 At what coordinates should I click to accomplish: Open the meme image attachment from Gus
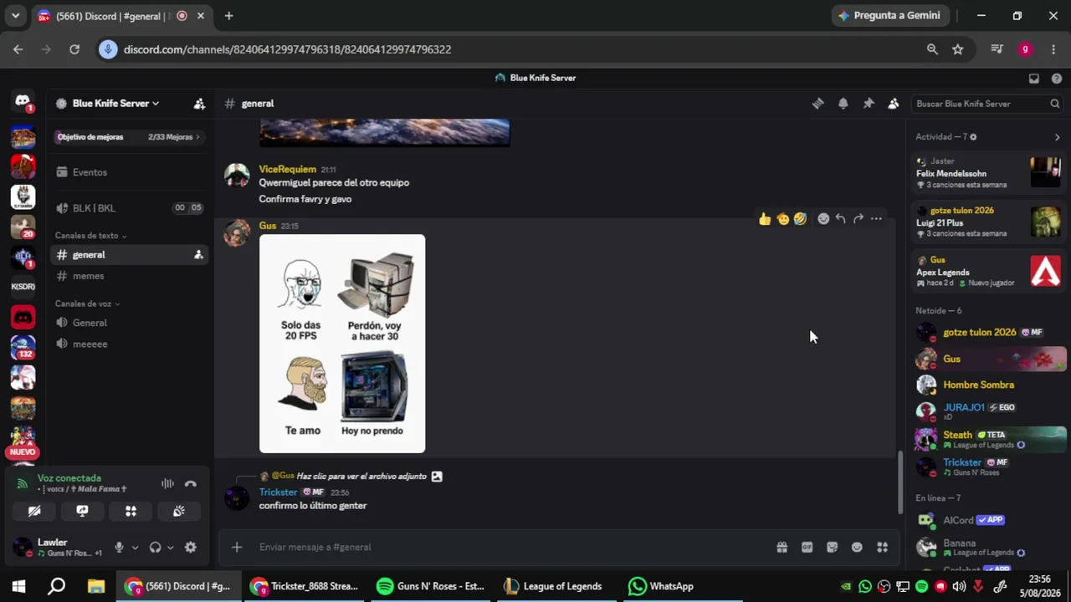coord(342,344)
